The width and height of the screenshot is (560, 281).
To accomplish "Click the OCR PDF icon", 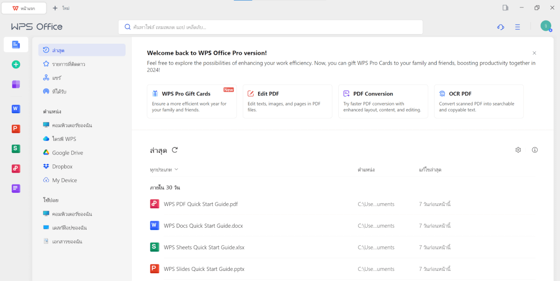I will [442, 94].
